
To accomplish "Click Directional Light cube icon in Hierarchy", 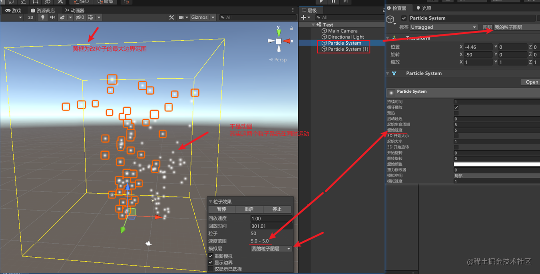I will pyautogui.click(x=324, y=37).
